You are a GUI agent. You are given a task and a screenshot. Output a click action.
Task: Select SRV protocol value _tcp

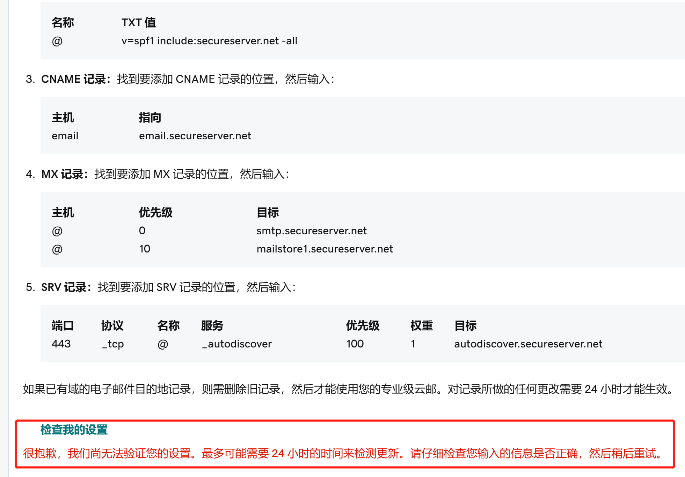tap(113, 344)
